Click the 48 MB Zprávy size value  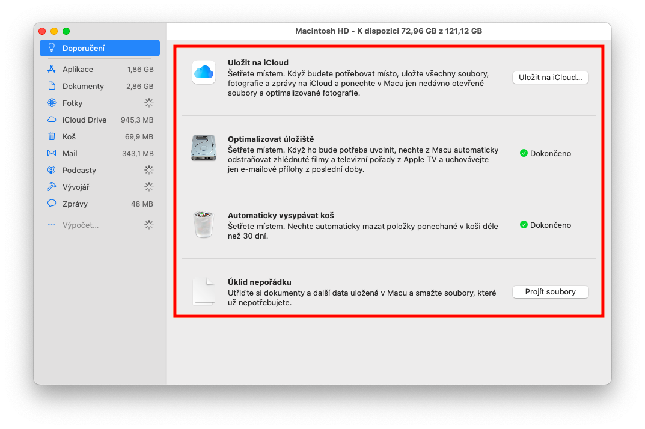[x=142, y=204]
